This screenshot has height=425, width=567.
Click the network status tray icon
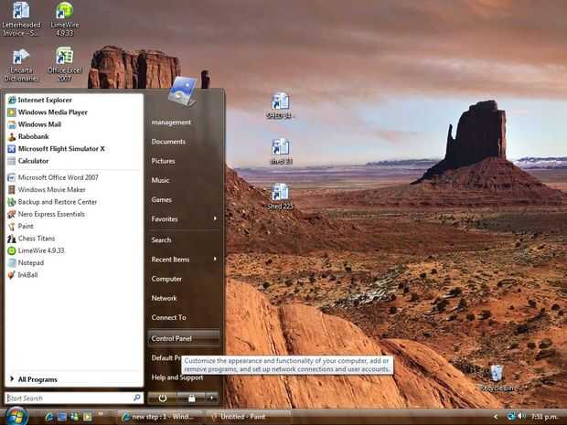pos(511,417)
